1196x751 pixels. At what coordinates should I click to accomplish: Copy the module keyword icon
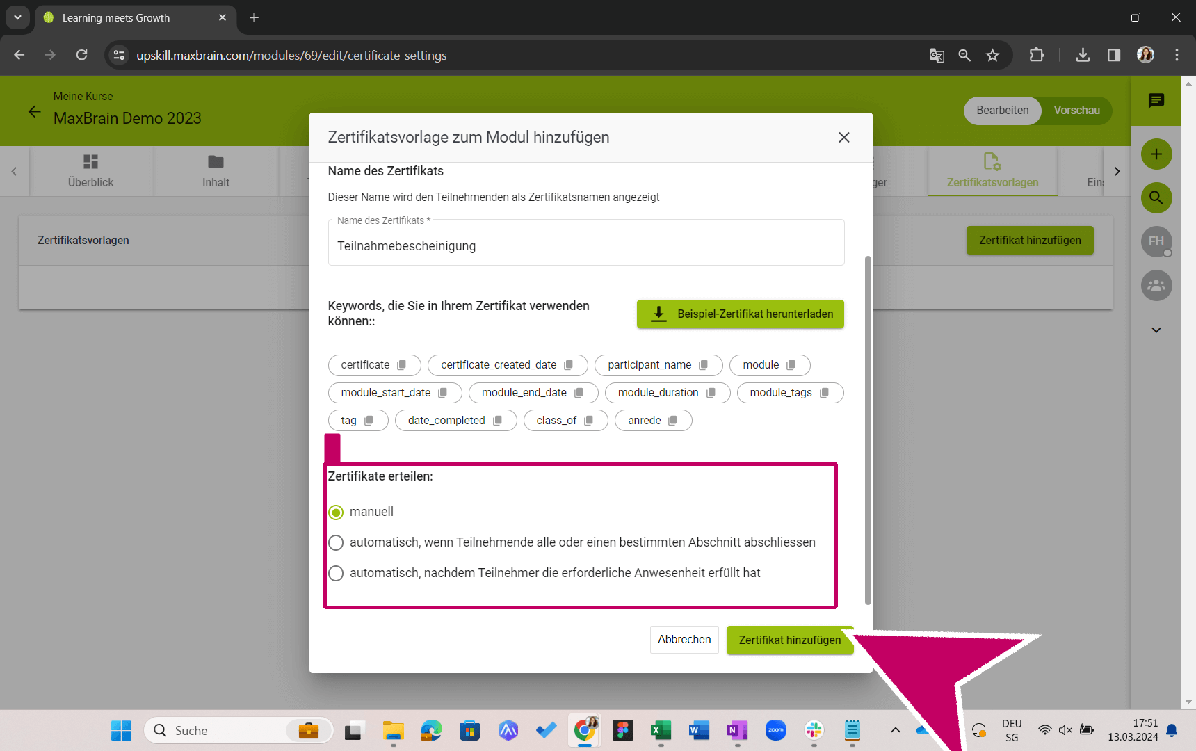coord(791,365)
